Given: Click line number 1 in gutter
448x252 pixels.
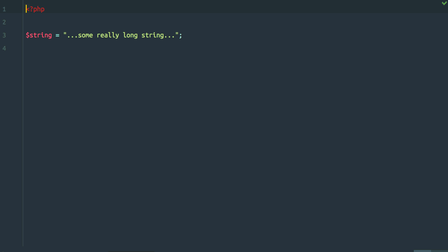Looking at the screenshot, I should click(4, 9).
